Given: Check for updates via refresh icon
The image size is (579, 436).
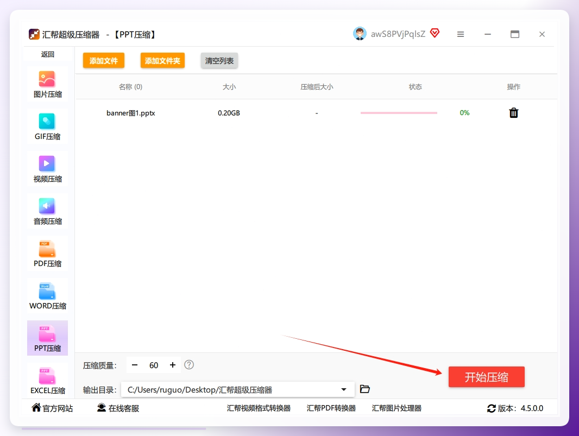Looking at the screenshot, I should 492,408.
